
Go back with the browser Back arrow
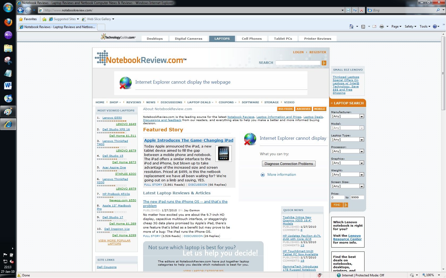tap(21, 10)
